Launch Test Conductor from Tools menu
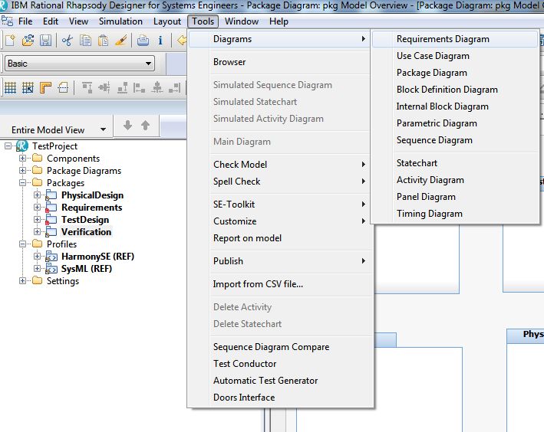This screenshot has width=544, height=432. (x=280, y=364)
